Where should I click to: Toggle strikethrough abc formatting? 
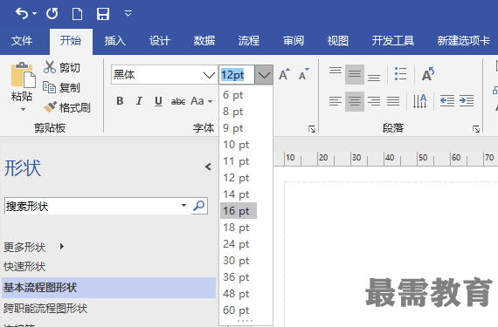[178, 101]
